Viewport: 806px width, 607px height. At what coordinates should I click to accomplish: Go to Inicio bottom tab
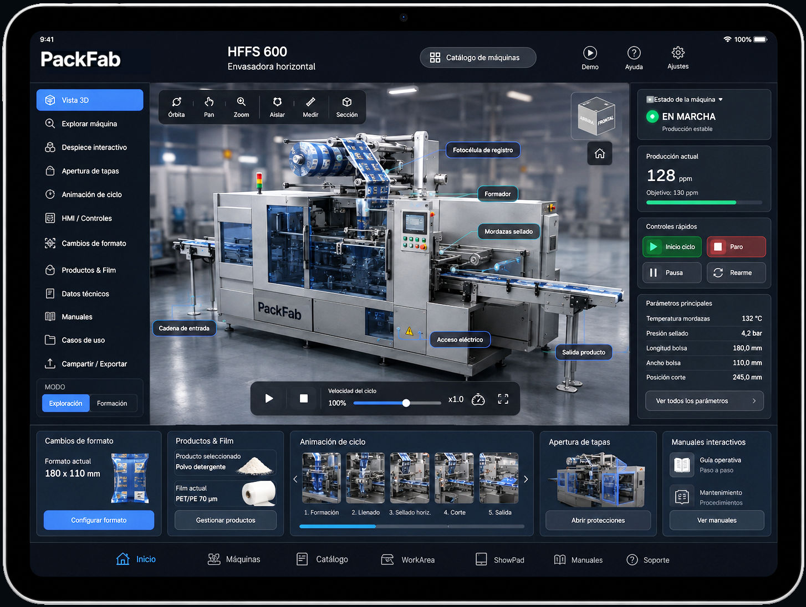(136, 559)
